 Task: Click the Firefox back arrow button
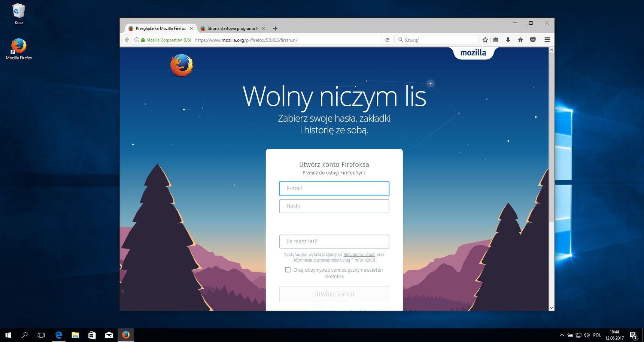[x=127, y=40]
